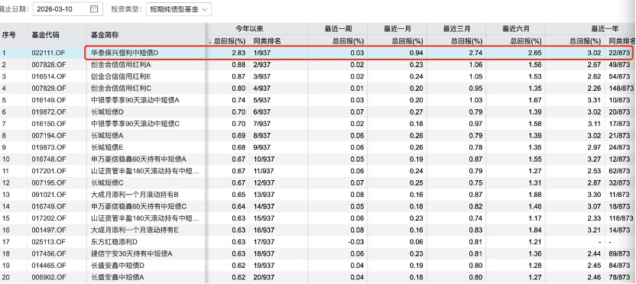Click ranking cell 20/937
Screen dimensions: 636x284
(264, 277)
